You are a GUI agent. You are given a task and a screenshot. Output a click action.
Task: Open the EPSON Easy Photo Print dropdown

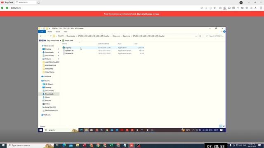61,41
